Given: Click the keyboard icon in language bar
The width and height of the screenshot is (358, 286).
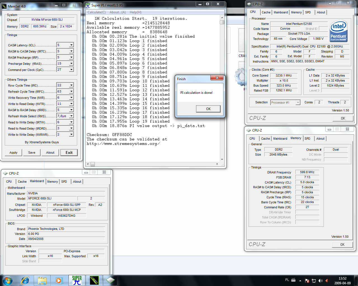Looking at the screenshot, I should (293, 280).
